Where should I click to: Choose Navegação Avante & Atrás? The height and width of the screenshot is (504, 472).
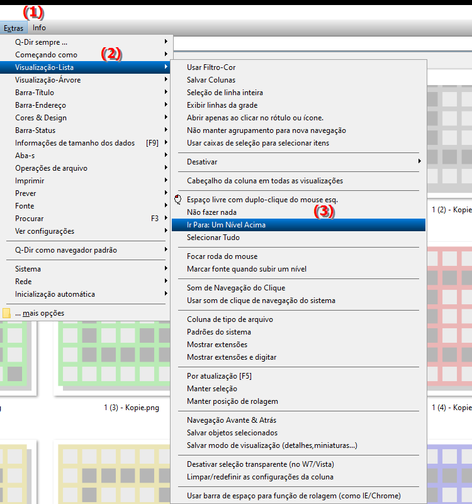coord(231,420)
